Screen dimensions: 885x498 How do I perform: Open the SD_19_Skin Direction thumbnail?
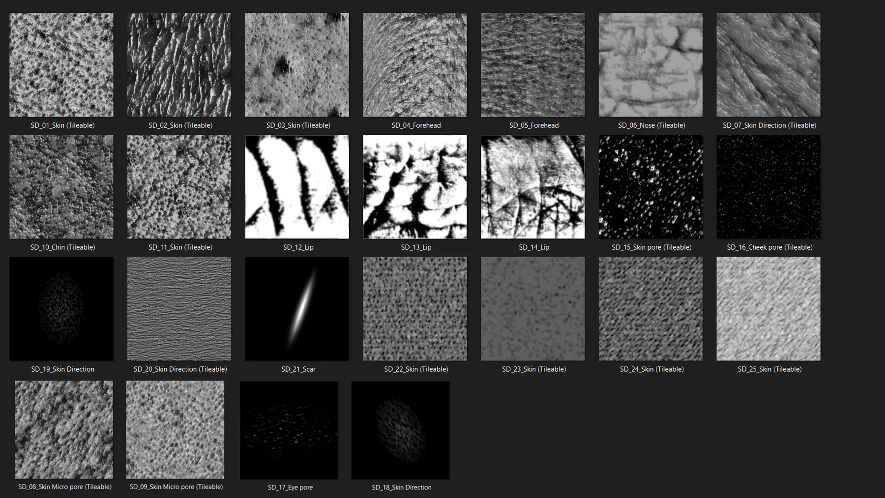61,308
